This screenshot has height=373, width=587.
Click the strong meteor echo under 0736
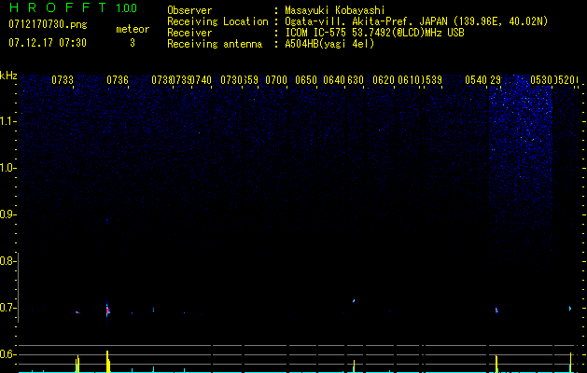(107, 311)
